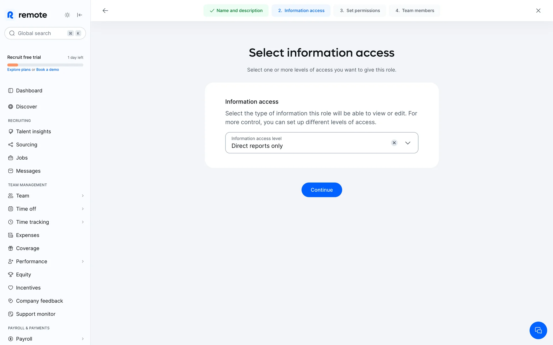Open the Jobs briefcase item
Screen dimensions: 553x345
click(x=22, y=158)
